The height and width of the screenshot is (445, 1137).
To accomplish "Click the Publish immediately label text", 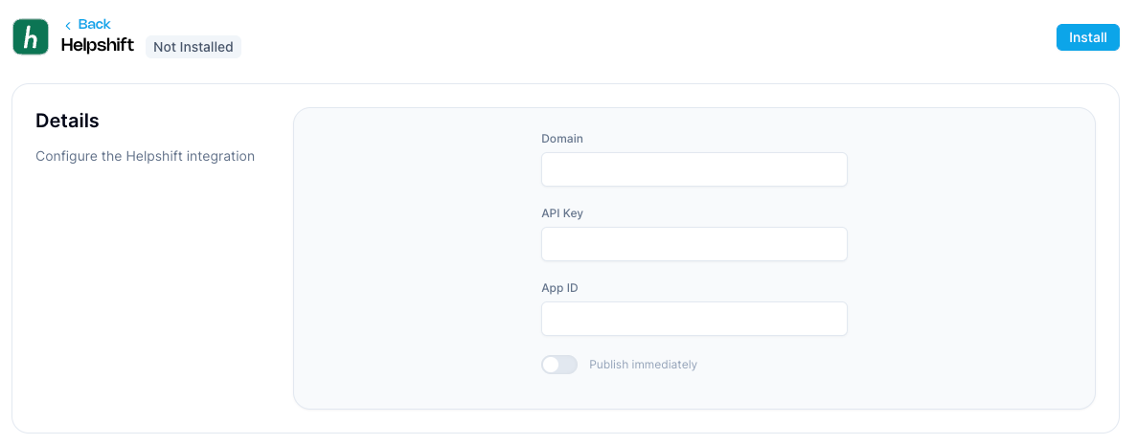I will [x=643, y=365].
